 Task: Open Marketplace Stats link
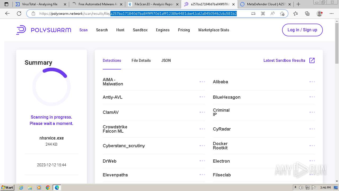coord(214,30)
